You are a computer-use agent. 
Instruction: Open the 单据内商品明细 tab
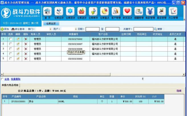click(10, 85)
